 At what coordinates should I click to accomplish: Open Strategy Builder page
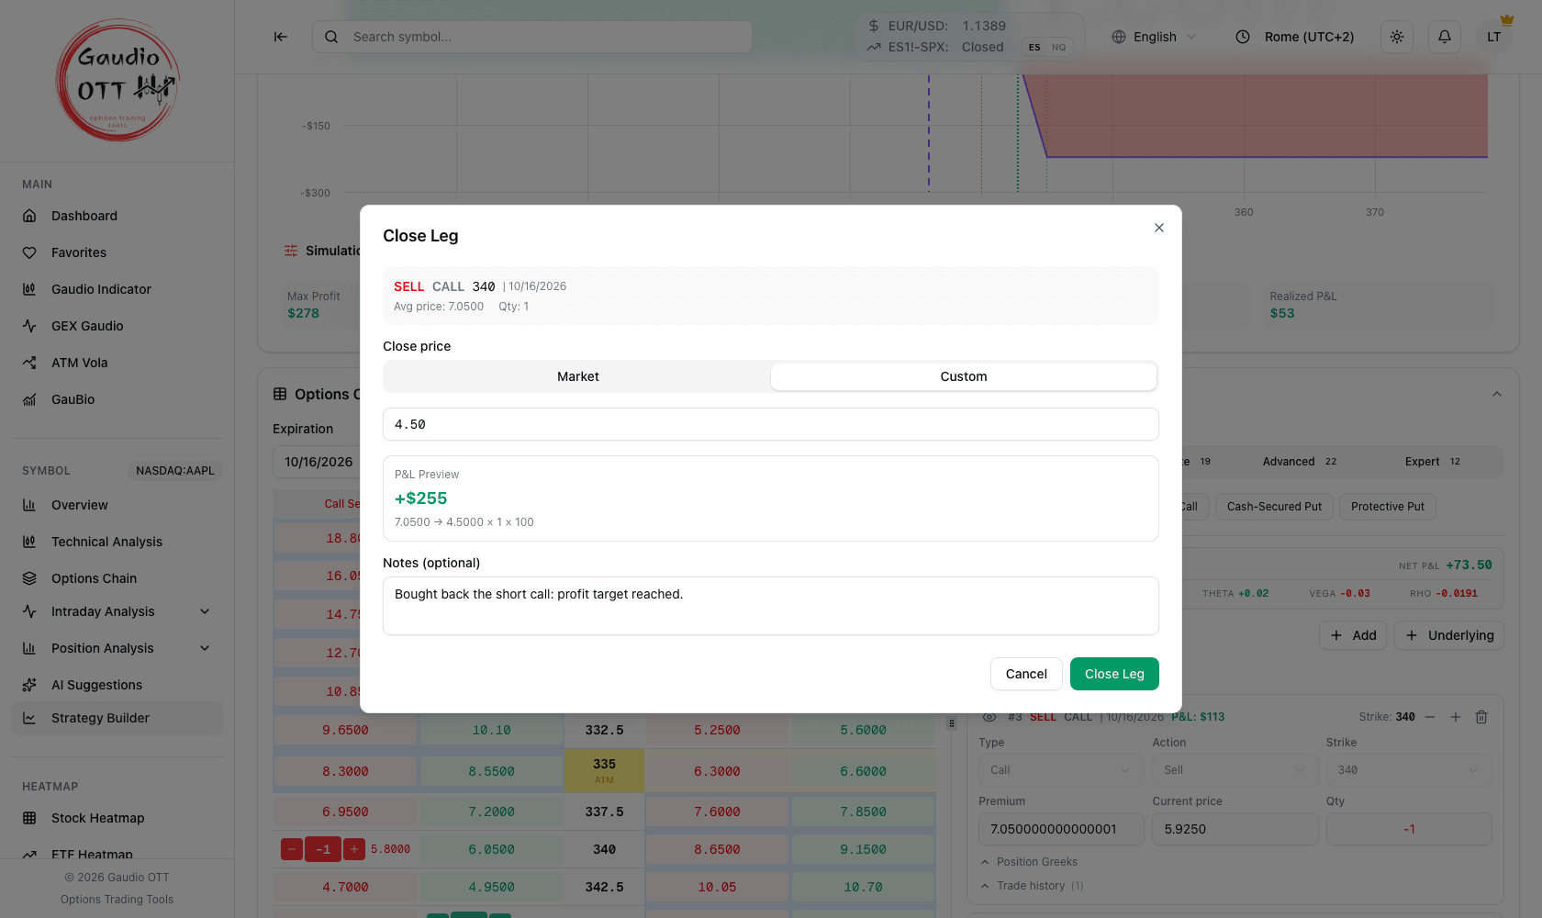pyautogui.click(x=117, y=718)
